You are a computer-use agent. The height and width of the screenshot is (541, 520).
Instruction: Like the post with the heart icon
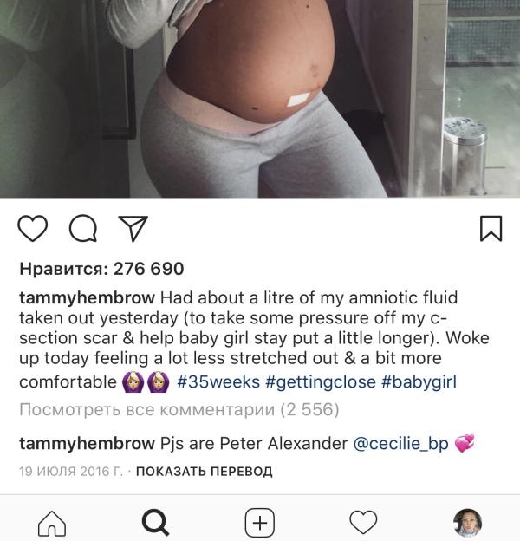tap(33, 228)
